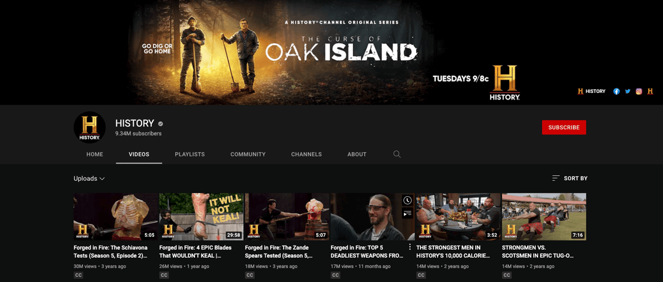Open the Zande Spears video thumbnail
The image size is (663, 282).
click(x=287, y=217)
